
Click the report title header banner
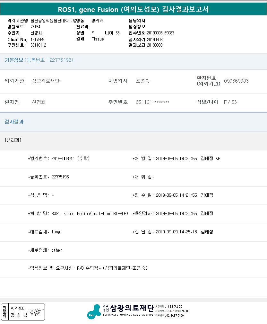(133, 9)
